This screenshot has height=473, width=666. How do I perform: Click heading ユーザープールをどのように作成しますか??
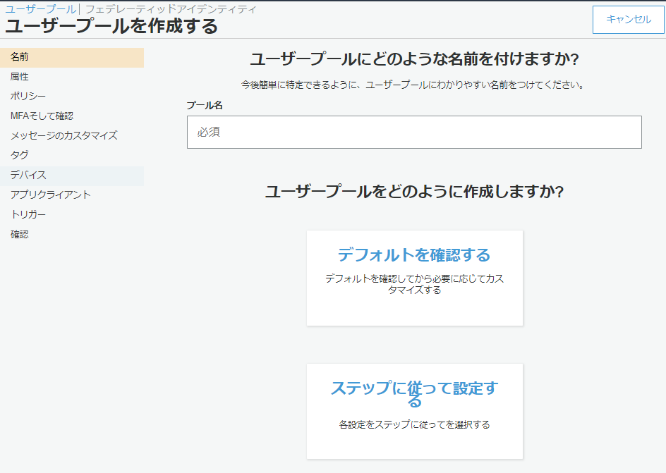[x=414, y=192]
